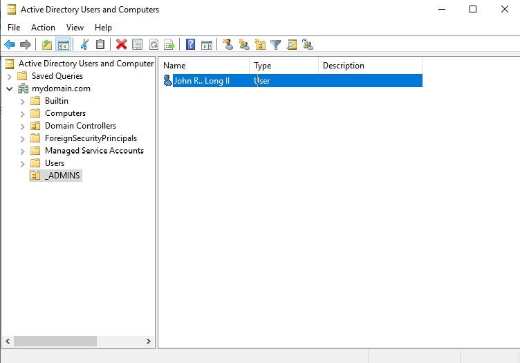The width and height of the screenshot is (520, 363).
Task: Collapse the mydomain.com node
Action: tap(10, 89)
